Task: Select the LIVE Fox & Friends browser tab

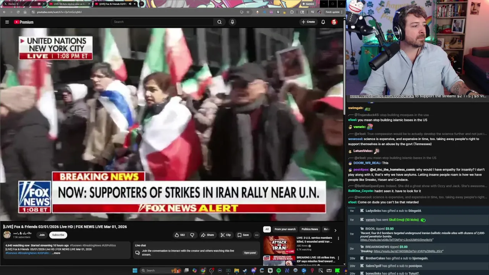Action: tap(115, 4)
